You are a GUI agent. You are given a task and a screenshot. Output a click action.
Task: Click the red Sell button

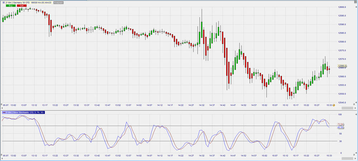pyautogui.click(x=21, y=6)
